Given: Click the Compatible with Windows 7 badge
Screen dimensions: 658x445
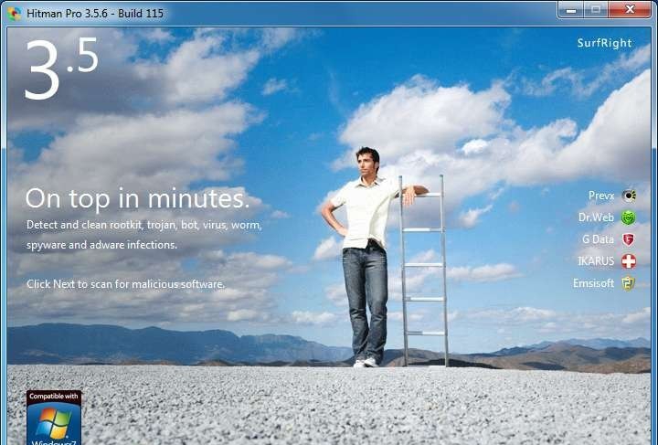Looking at the screenshot, I should click(54, 418).
